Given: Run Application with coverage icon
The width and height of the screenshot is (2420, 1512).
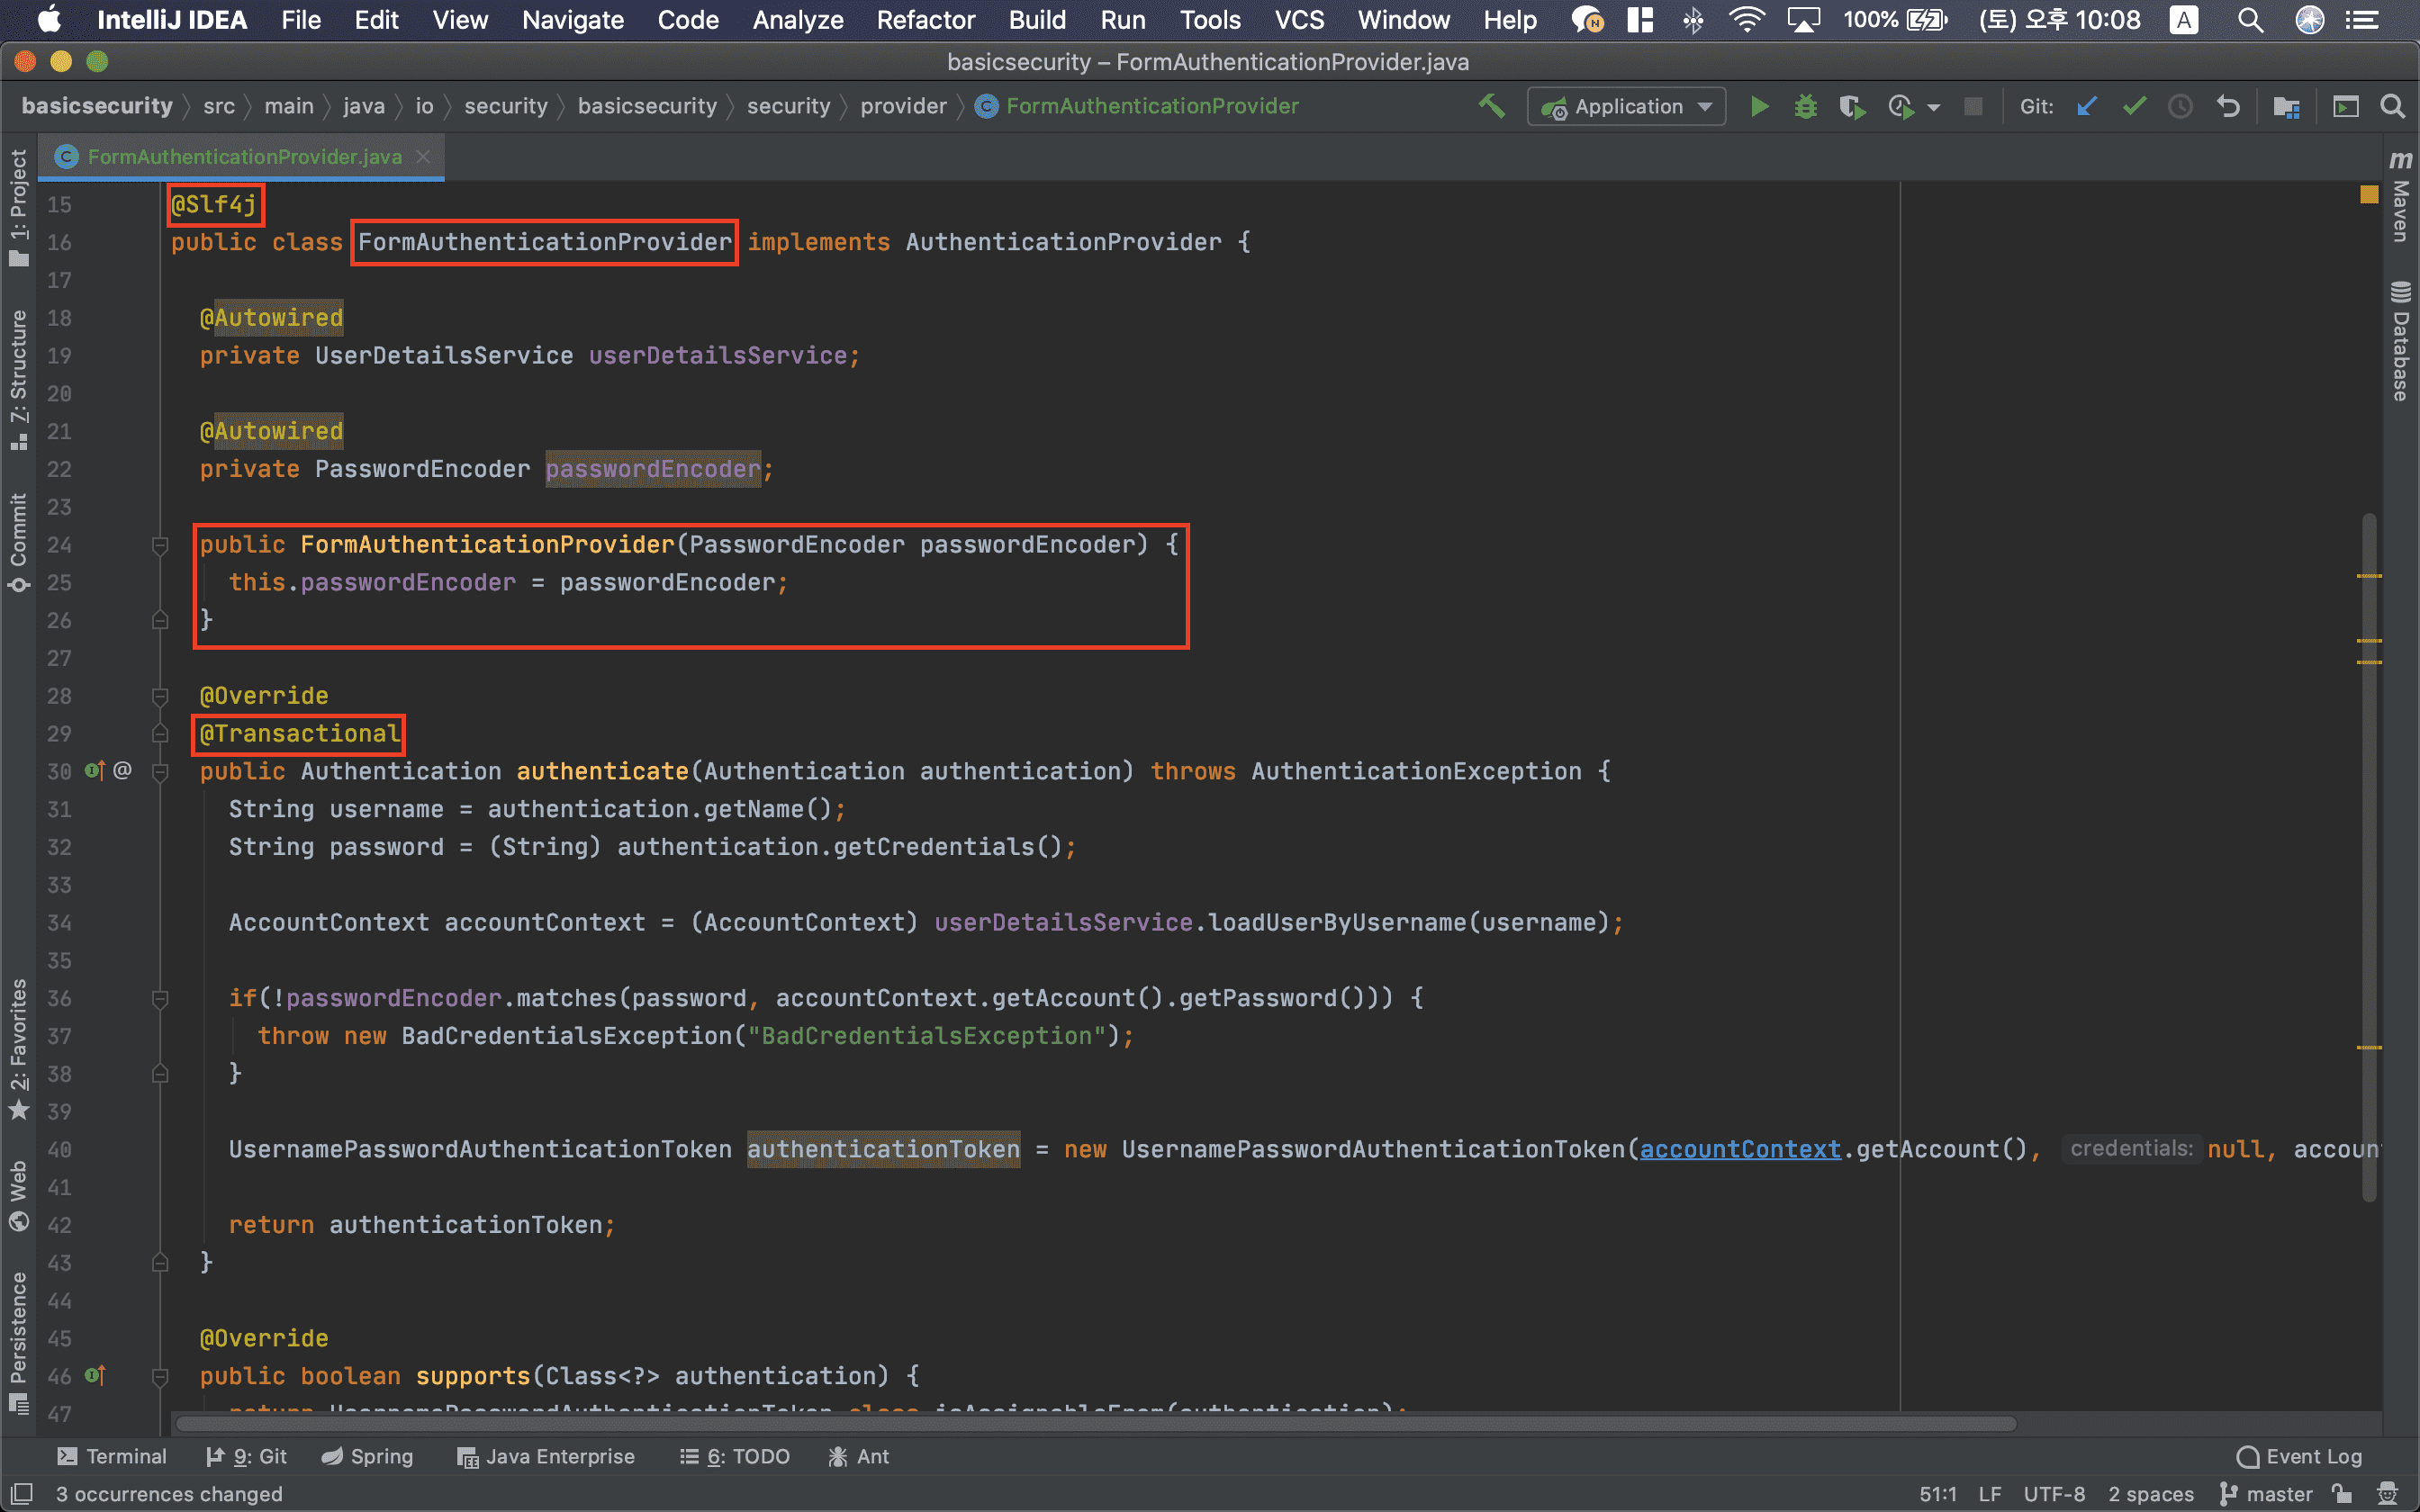Looking at the screenshot, I should click(1852, 106).
